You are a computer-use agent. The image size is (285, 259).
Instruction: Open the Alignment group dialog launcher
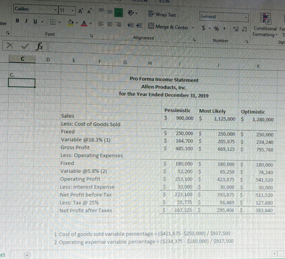pyautogui.click(x=194, y=40)
